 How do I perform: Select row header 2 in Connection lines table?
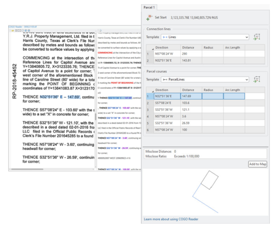[x=150, y=61]
